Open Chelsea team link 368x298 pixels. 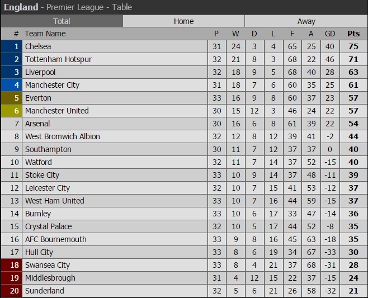[x=38, y=46]
